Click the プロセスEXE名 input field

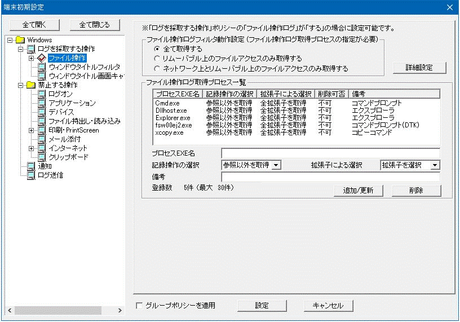(330, 153)
